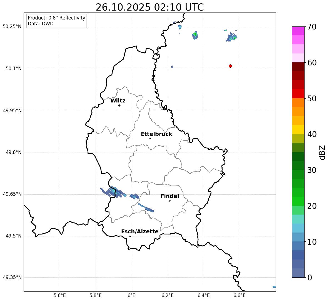The image size is (329, 301).
Task: Click the green radar echo near 6.35°E
Action: [x=195, y=35]
